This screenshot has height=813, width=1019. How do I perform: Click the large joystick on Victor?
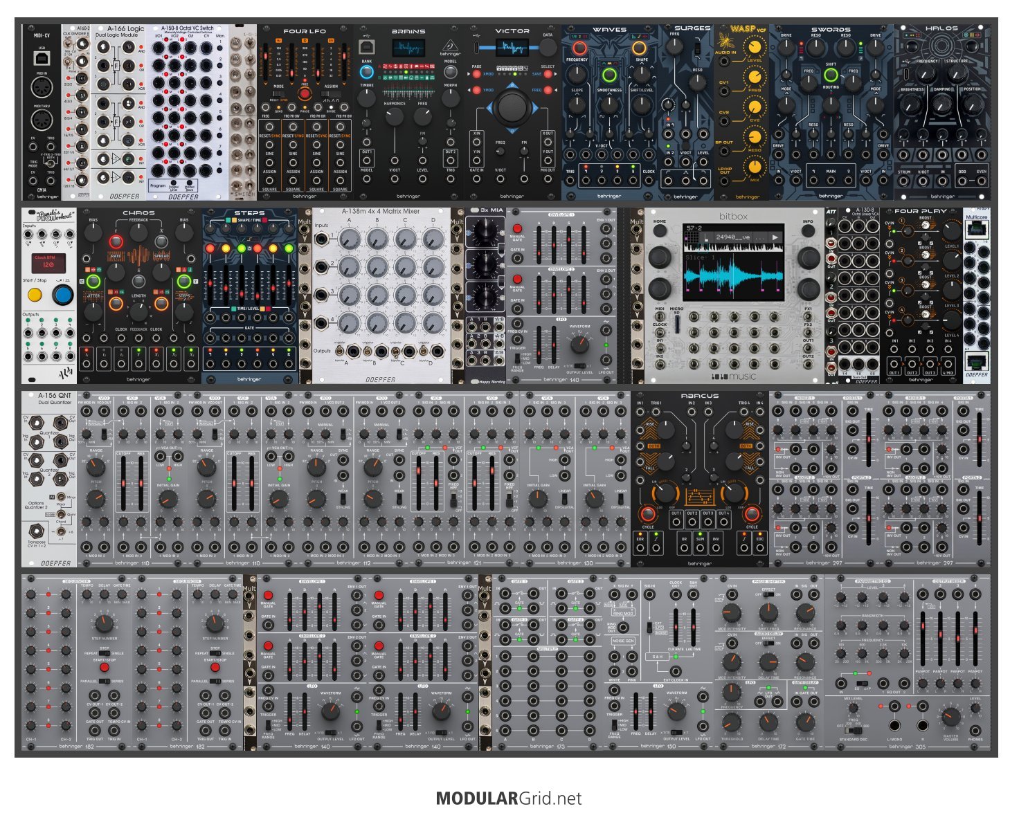[512, 107]
